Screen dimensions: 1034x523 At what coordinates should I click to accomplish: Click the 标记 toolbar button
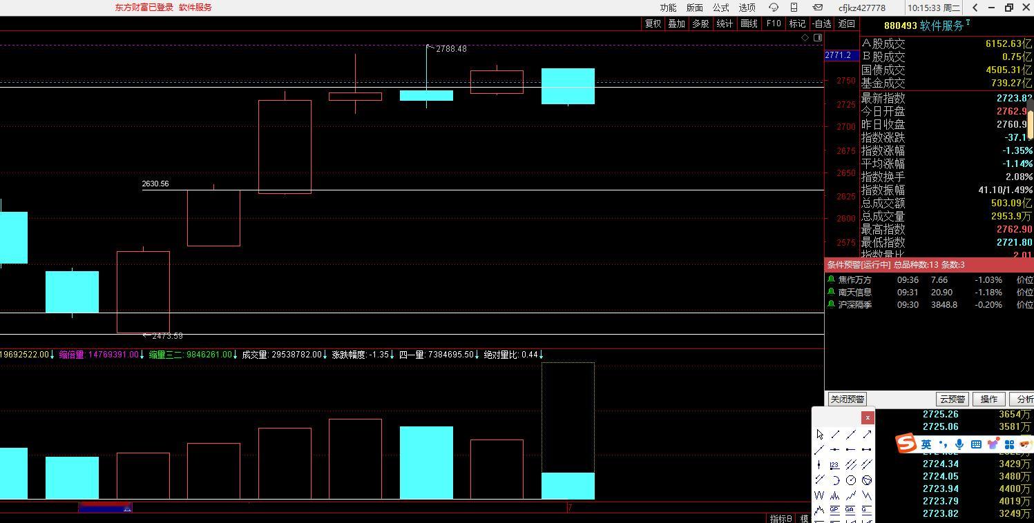point(797,23)
